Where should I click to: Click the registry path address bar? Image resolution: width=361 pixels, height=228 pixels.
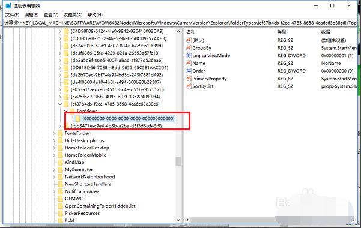180,23
